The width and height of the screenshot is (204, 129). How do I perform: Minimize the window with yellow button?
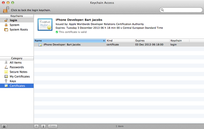tap(8, 3)
